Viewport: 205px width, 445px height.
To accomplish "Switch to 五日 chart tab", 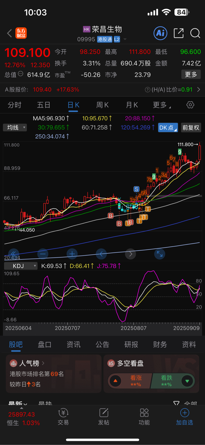I will (x=44, y=105).
